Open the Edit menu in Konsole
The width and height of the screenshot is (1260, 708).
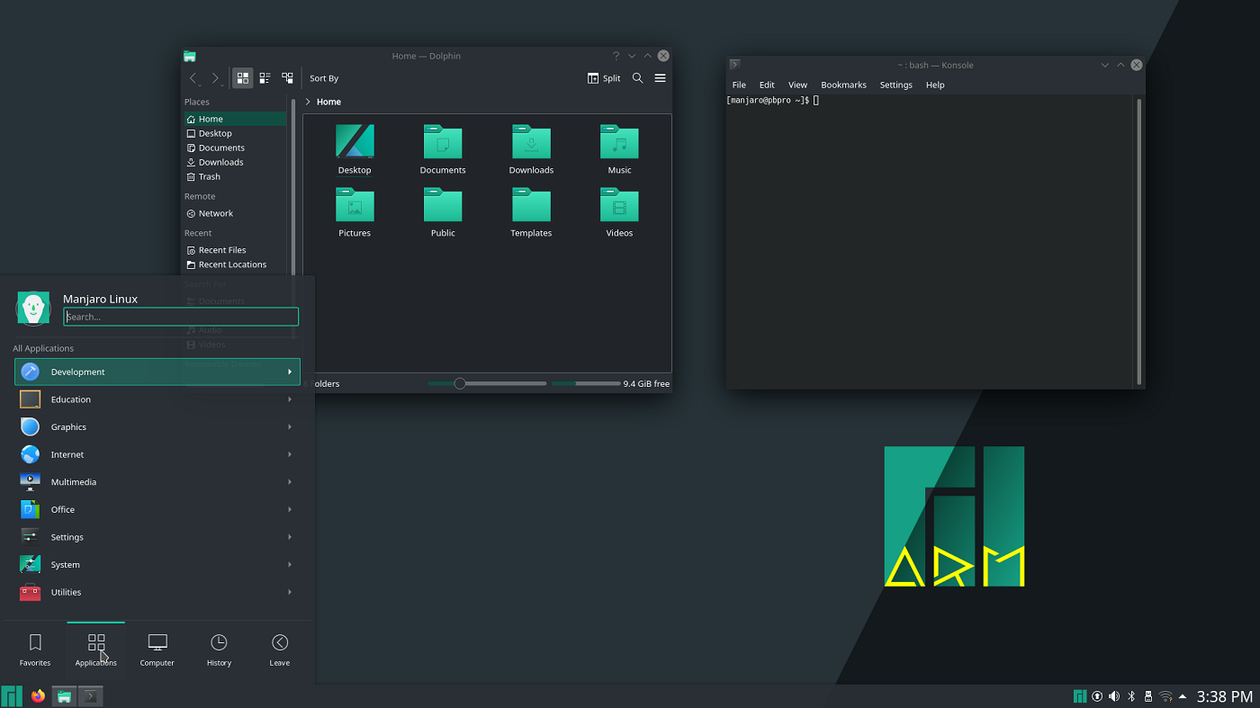pyautogui.click(x=766, y=85)
